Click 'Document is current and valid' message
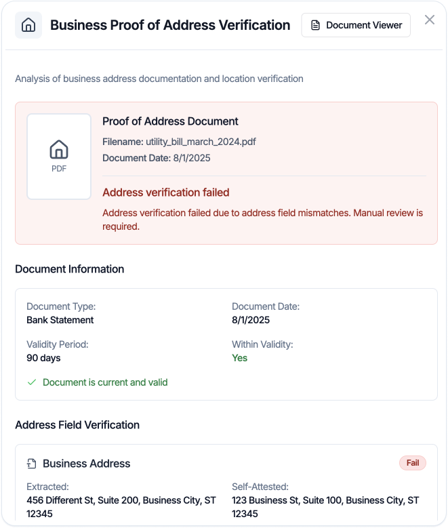Viewport: 448px width, 528px height. click(x=105, y=382)
